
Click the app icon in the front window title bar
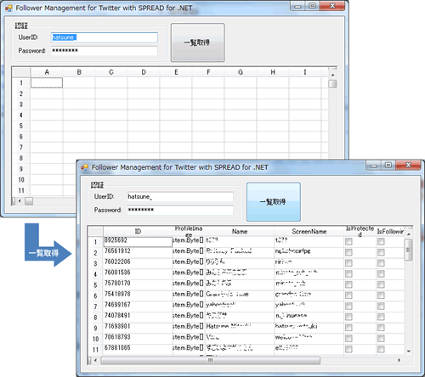point(85,167)
